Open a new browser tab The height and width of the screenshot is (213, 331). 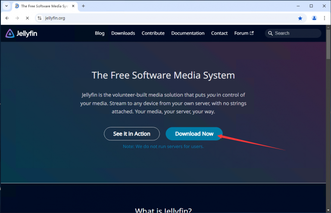pyautogui.click(x=83, y=6)
